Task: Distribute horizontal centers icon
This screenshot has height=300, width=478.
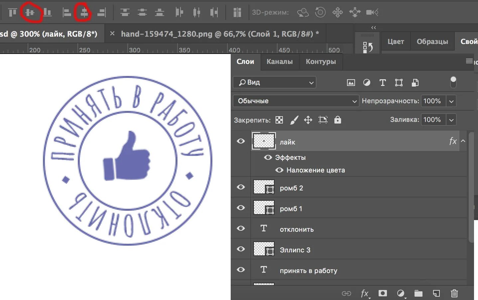Action: click(x=196, y=13)
